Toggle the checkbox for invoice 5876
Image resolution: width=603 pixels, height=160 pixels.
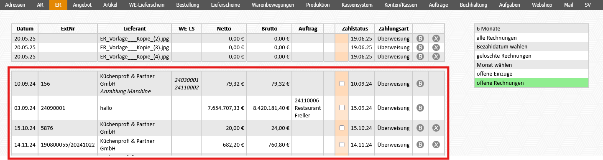point(342,128)
